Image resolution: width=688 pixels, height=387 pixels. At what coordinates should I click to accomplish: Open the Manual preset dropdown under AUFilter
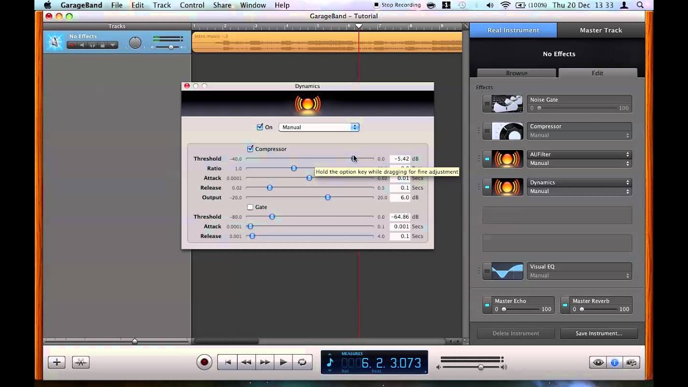(579, 163)
